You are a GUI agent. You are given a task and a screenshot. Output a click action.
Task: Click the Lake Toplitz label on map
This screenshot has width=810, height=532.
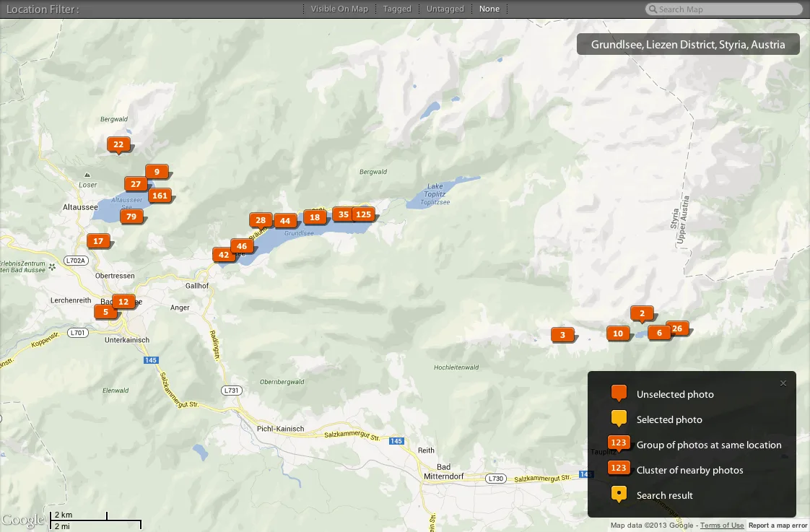pyautogui.click(x=435, y=190)
